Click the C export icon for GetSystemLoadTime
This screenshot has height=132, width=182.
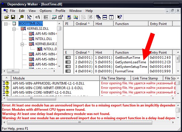[68, 62]
